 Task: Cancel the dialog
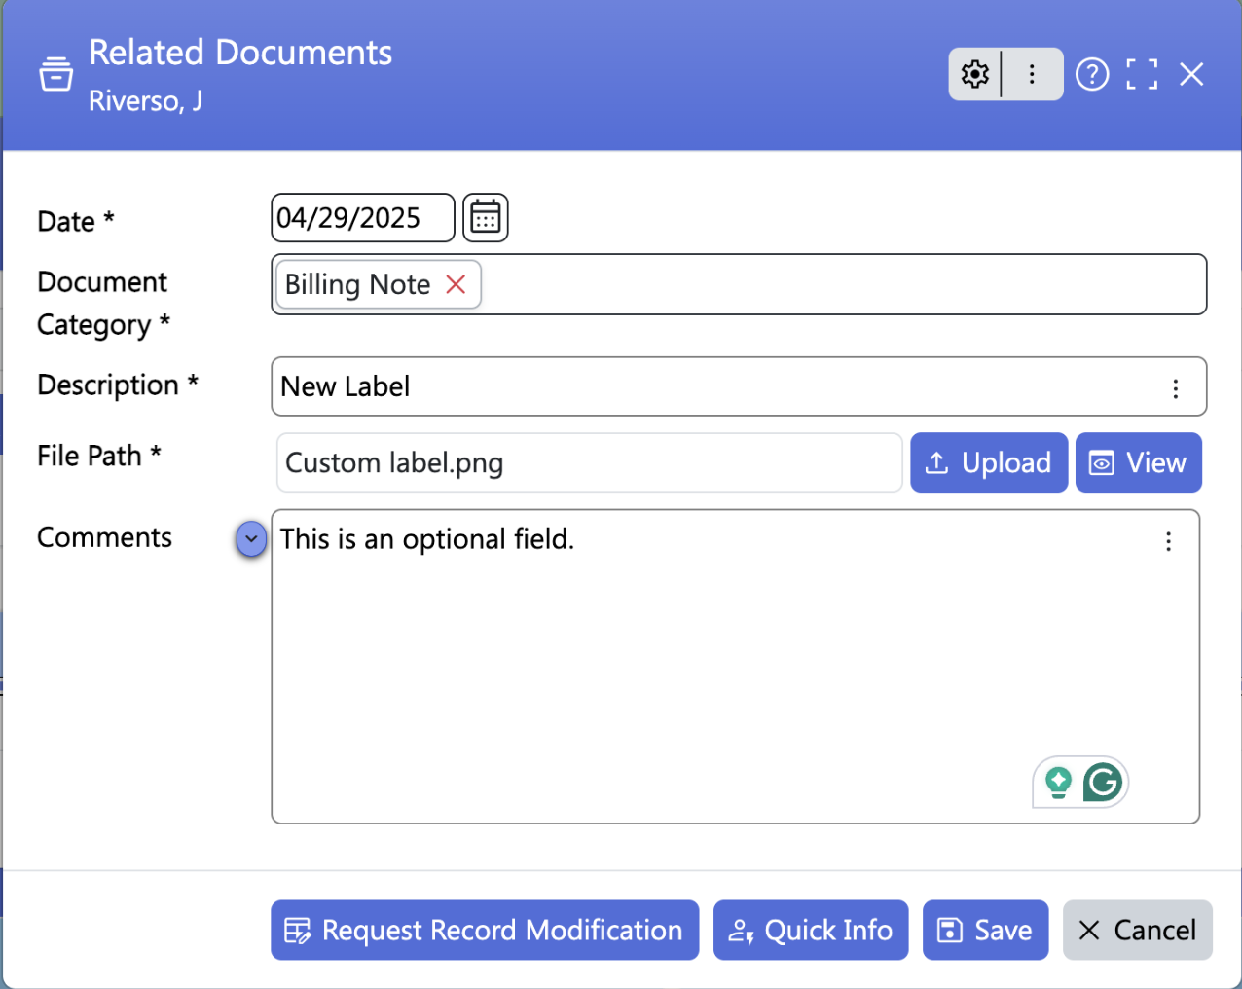[x=1137, y=930]
